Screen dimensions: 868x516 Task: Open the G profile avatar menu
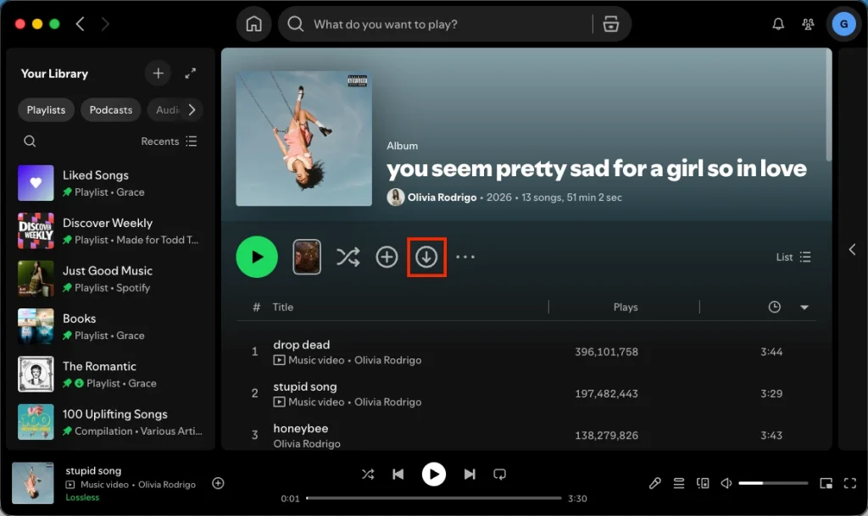coord(843,24)
